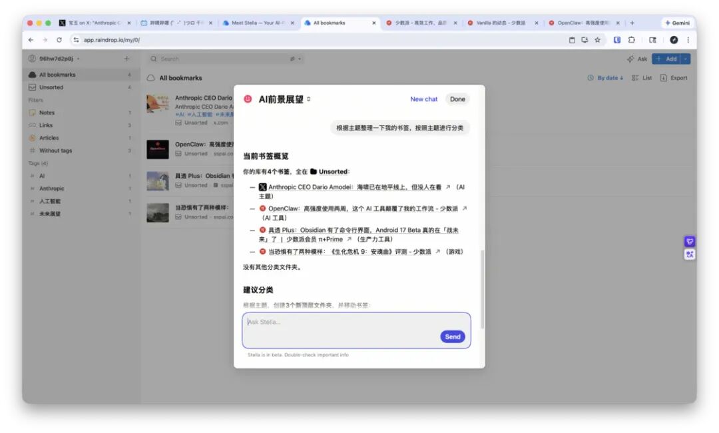This screenshot has height=433, width=719.
Task: Open a new browser tab
Action: (632, 23)
